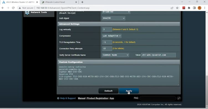Viewport: 208px width, 109px height.
Task: Click the Help & Support question icon
Action: point(58,98)
